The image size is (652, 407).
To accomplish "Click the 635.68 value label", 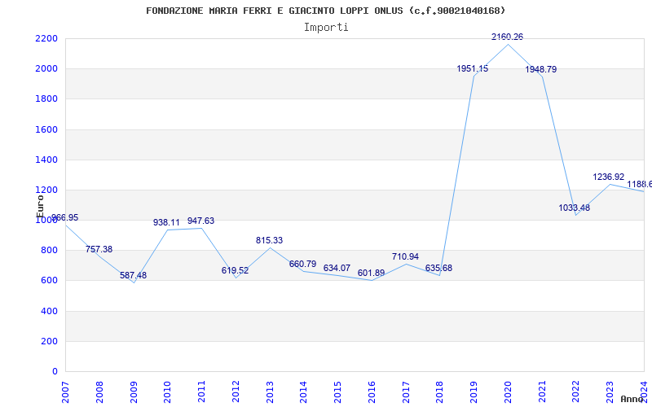I will point(438,269).
